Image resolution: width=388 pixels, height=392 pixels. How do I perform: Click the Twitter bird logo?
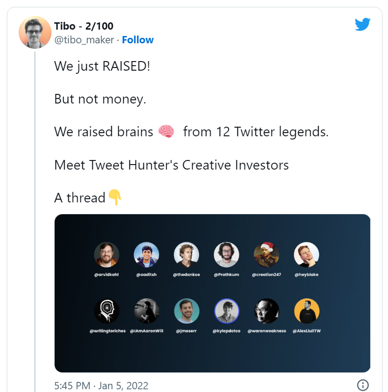point(362,25)
